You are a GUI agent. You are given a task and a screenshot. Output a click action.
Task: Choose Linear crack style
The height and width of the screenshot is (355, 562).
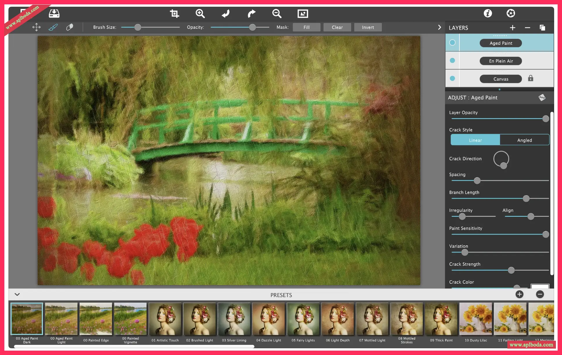[x=475, y=140]
